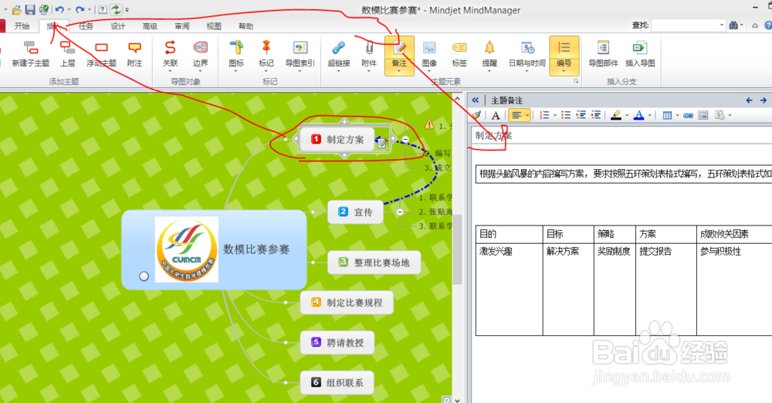The image size is (772, 403).
Task: Open font settings with the A icon in the notes toolbar
Action: [x=496, y=115]
